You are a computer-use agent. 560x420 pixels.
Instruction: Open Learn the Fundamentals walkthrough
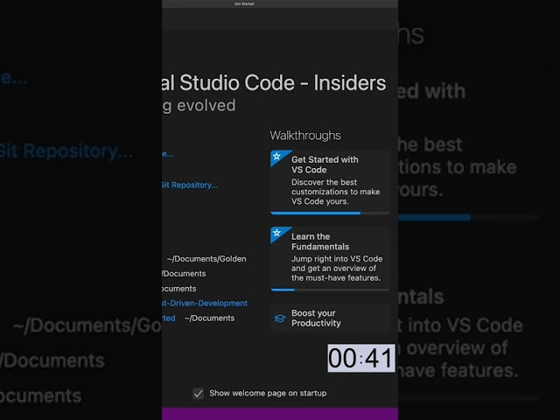tap(330, 258)
